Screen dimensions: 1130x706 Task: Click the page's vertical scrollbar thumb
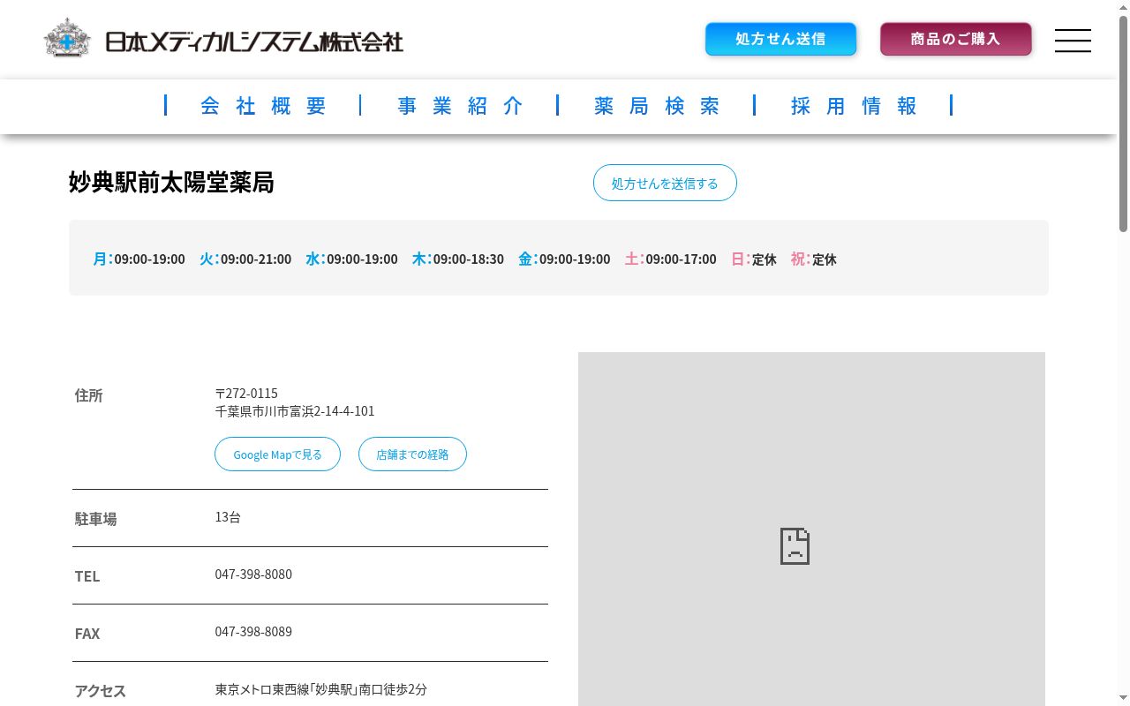click(x=1123, y=124)
